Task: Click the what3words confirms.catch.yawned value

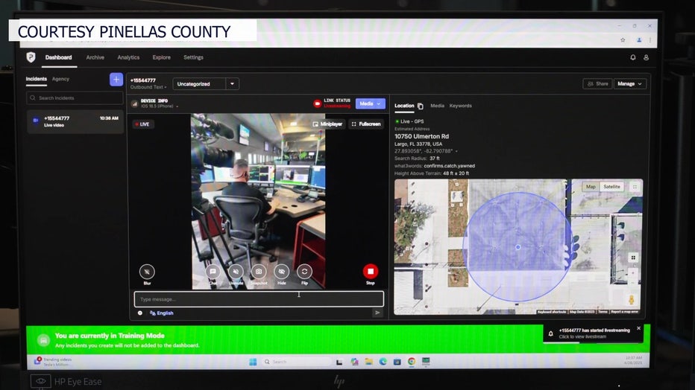Action: tap(449, 166)
